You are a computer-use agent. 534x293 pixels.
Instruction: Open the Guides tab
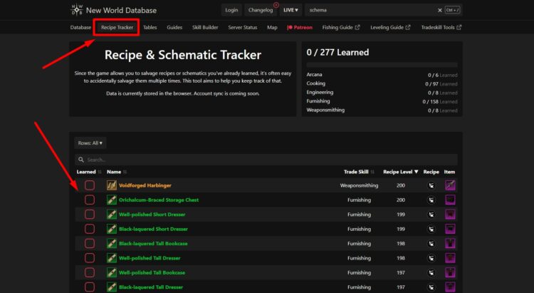coord(174,27)
